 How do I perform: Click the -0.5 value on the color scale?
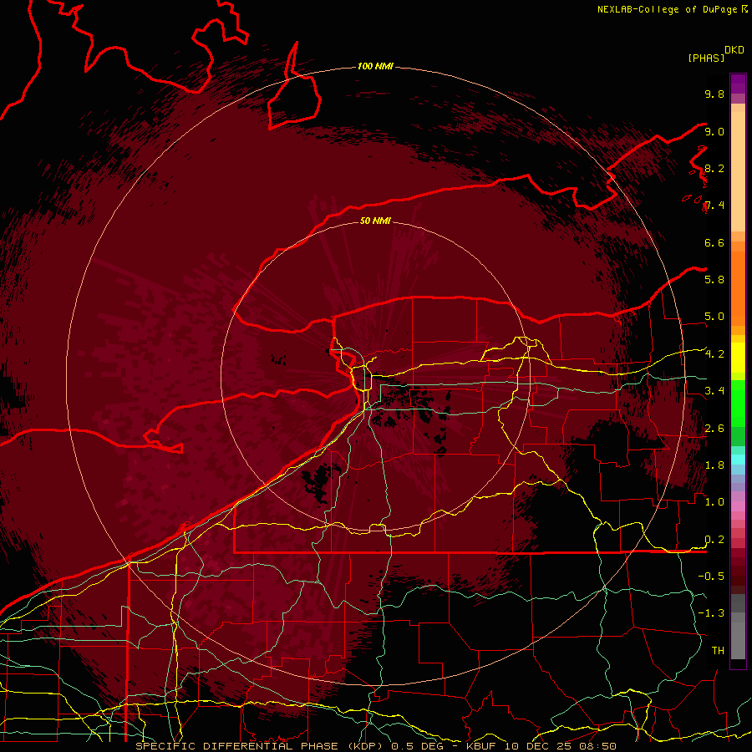click(711, 577)
